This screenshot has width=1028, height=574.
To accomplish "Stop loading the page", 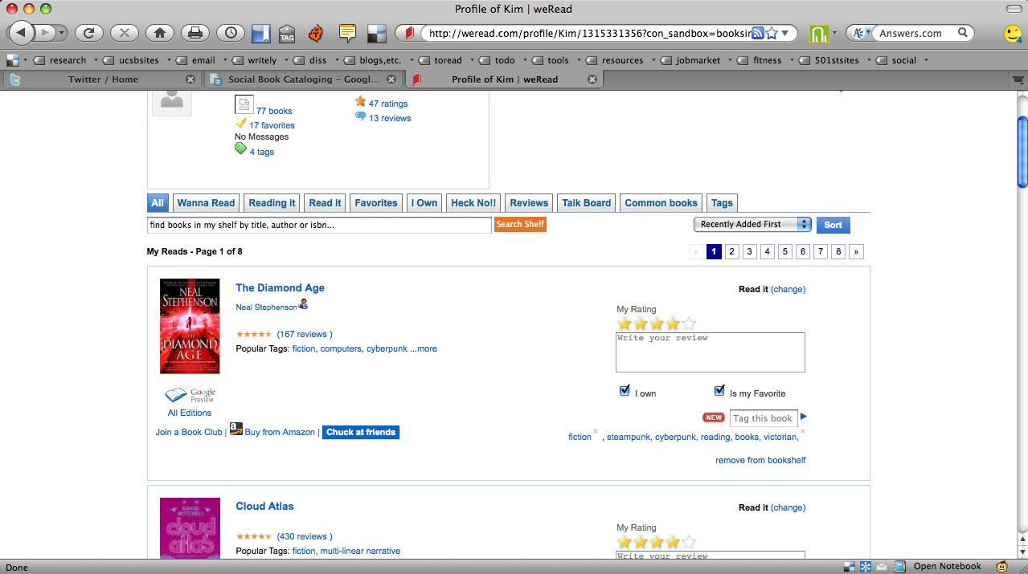I will [125, 33].
